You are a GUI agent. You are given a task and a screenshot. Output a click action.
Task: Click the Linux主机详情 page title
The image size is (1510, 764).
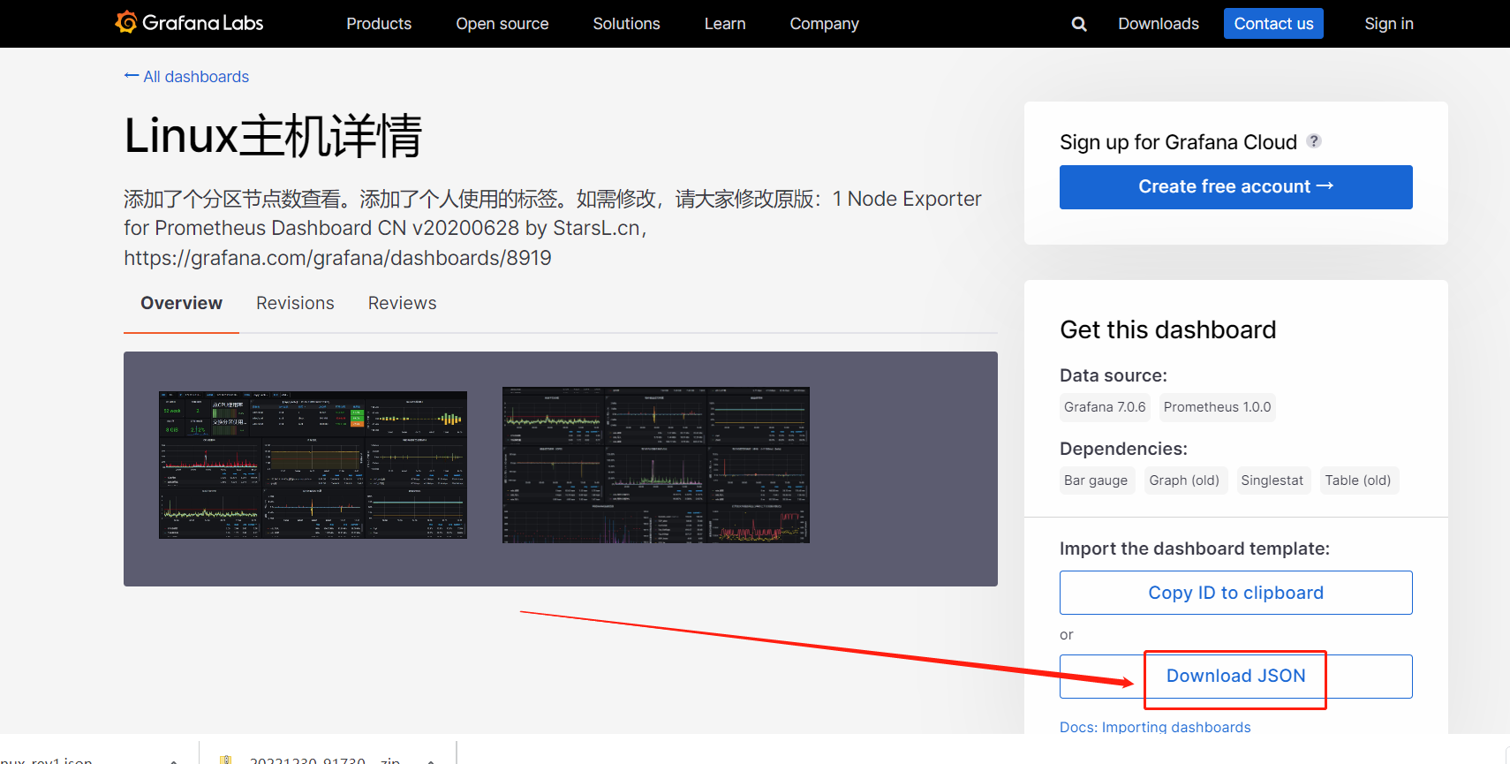[273, 136]
